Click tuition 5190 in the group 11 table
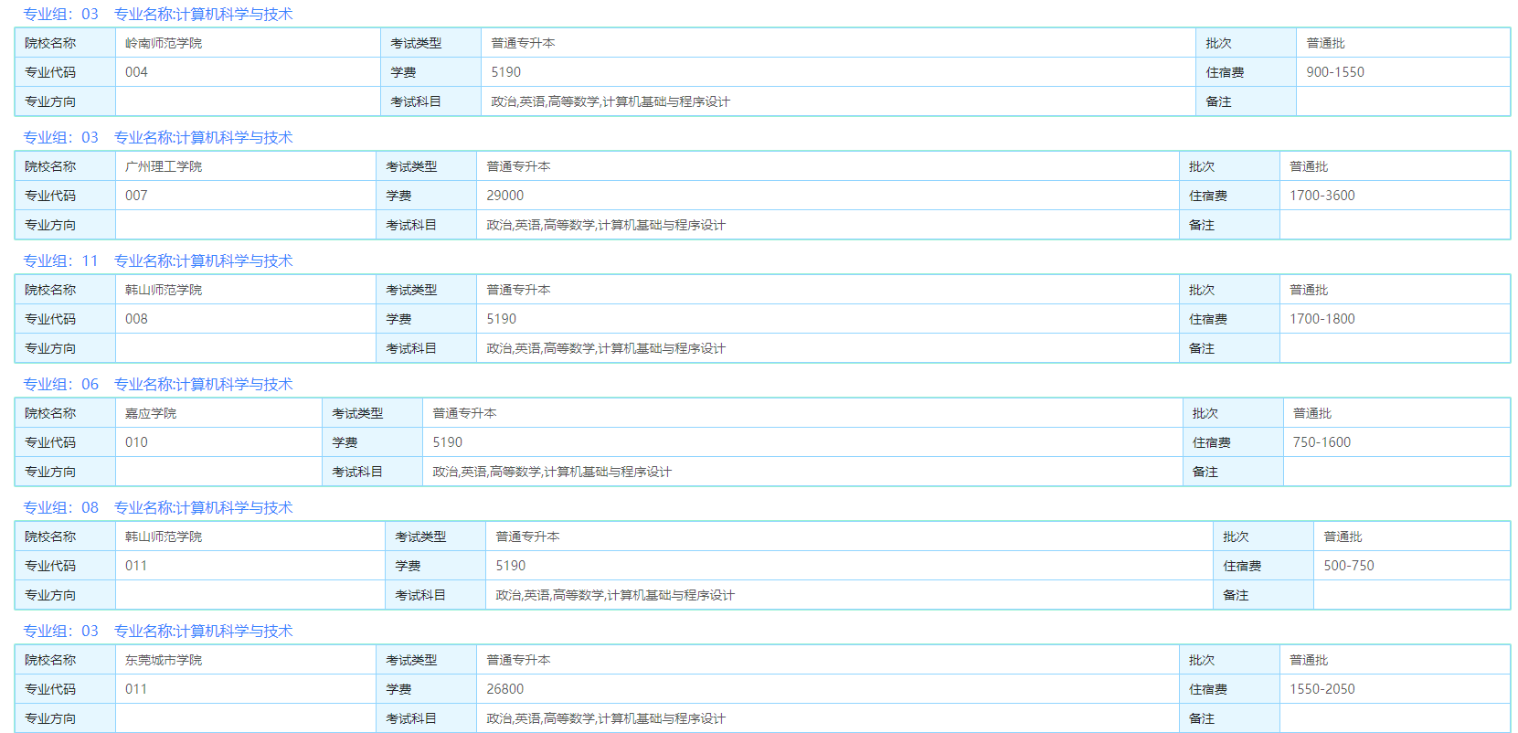Screen dimensions: 1518x733 (x=501, y=319)
